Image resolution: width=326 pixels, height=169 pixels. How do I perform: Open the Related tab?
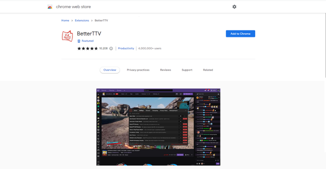208,70
